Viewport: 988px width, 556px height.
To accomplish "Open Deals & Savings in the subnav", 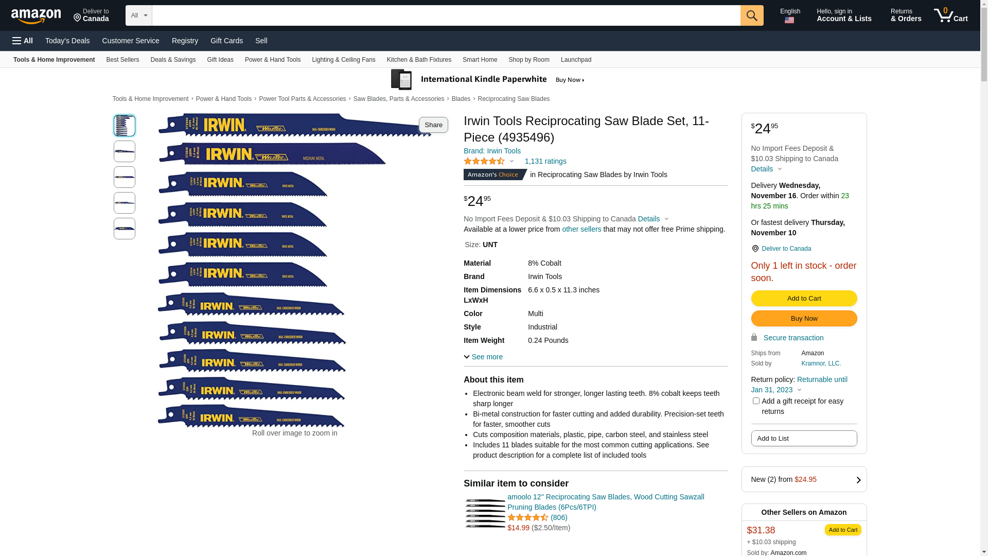I will [173, 60].
